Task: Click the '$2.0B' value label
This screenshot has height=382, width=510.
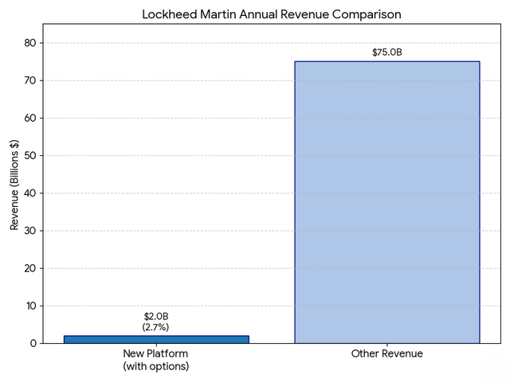Action: point(156,317)
